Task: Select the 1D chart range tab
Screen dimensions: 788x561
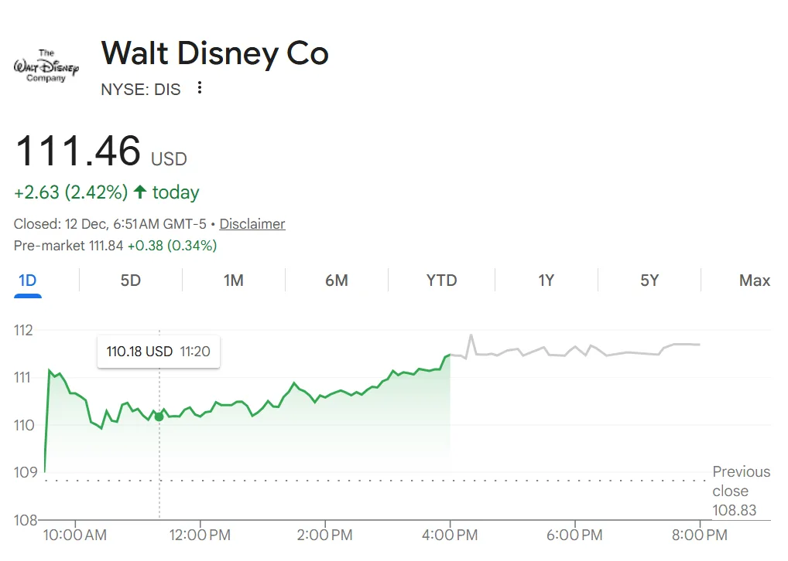Action: pos(27,280)
